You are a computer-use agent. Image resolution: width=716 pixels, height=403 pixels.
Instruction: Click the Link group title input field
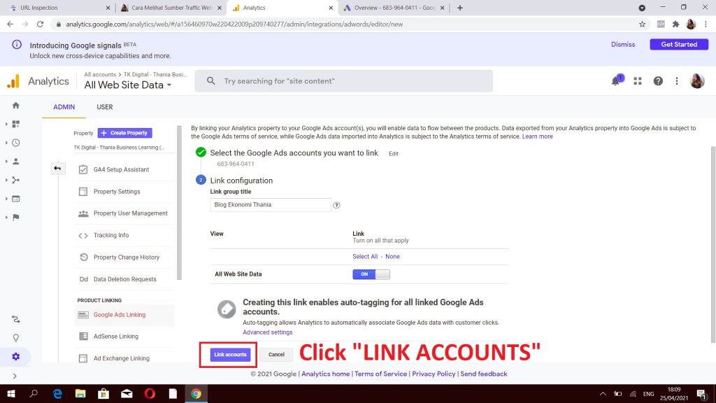[x=271, y=205]
